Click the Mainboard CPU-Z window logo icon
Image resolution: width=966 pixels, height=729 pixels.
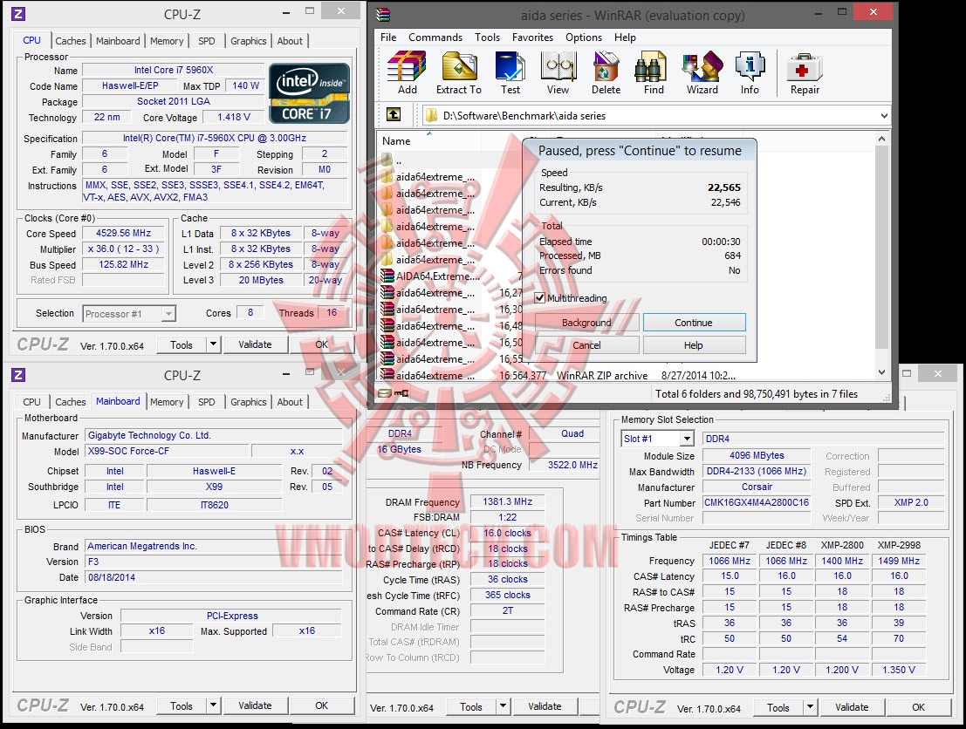17,374
